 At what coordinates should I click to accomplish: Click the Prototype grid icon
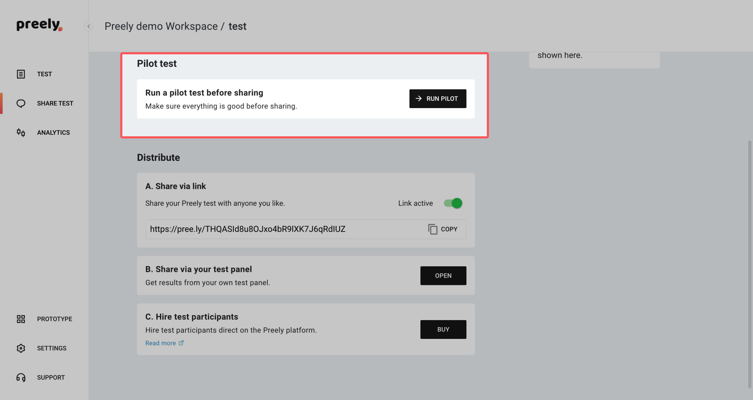point(21,319)
